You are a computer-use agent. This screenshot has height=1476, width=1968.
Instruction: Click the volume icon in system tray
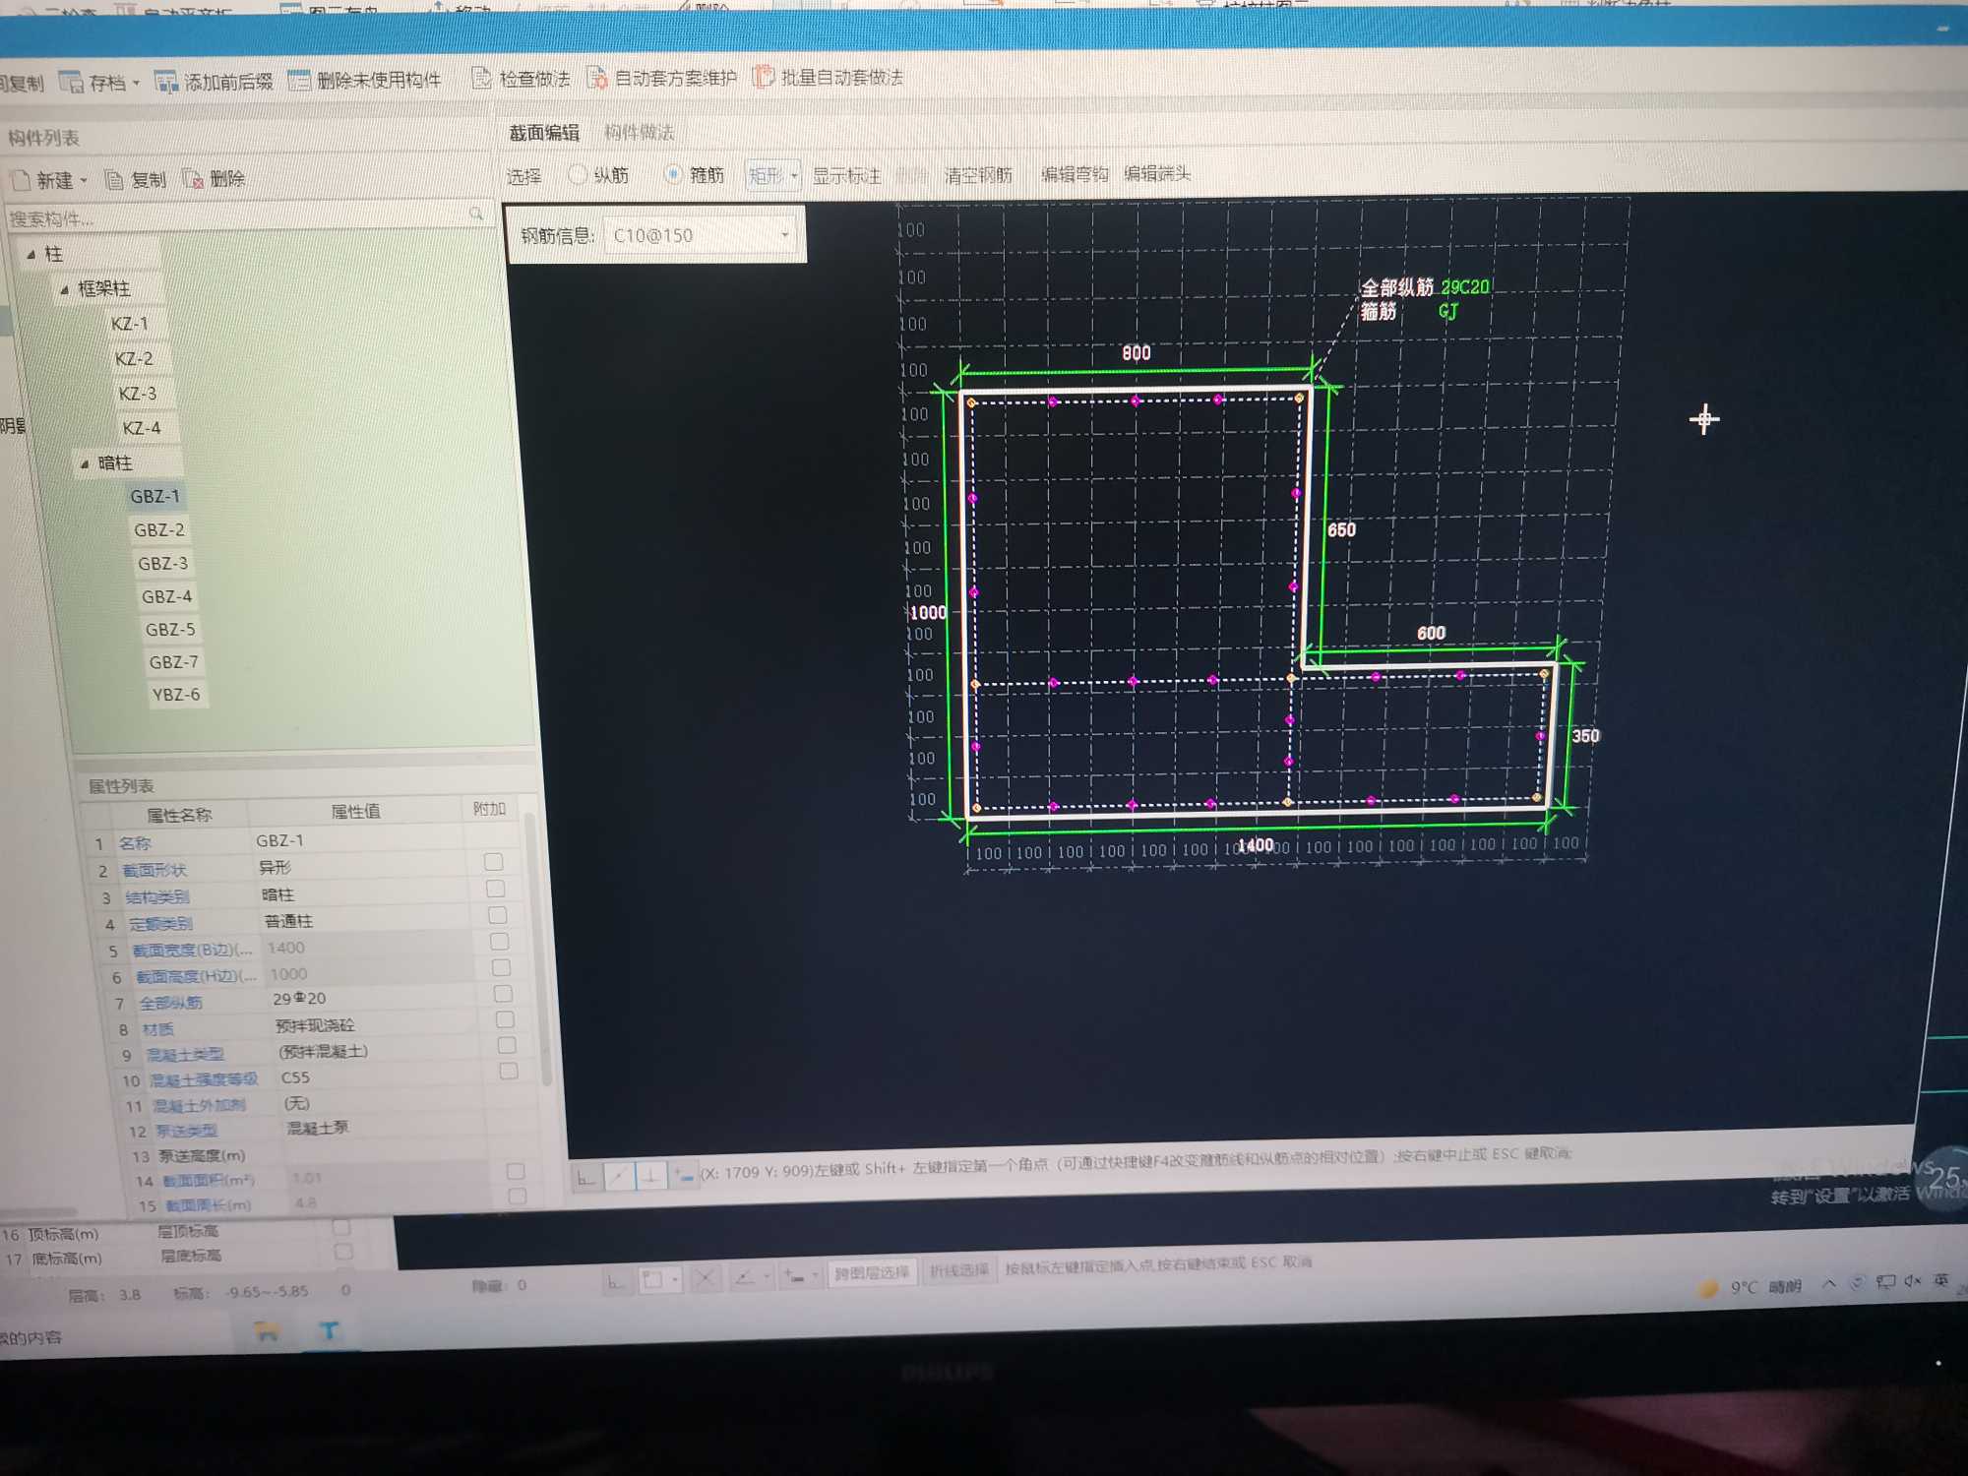1912,1280
